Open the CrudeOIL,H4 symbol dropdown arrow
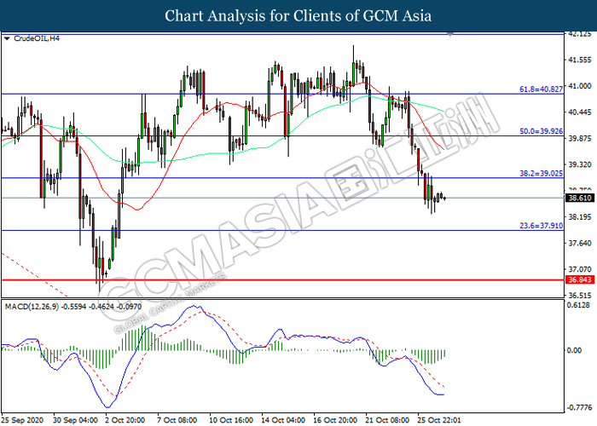 (x=7, y=38)
